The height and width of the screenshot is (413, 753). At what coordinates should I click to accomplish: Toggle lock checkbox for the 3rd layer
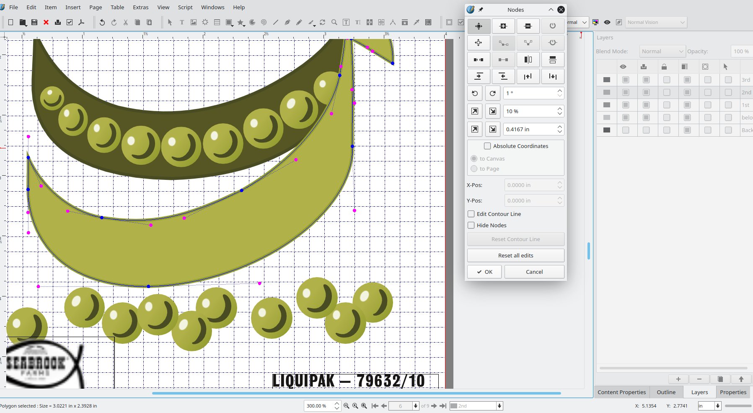pyautogui.click(x=667, y=80)
